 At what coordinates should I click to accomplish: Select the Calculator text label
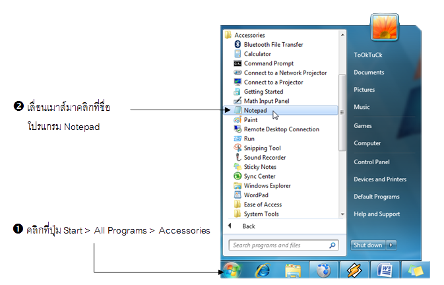[257, 54]
